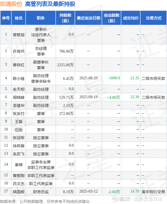
Task: Click the 证券之星财经 source label
Action: pyautogui.click(x=148, y=199)
